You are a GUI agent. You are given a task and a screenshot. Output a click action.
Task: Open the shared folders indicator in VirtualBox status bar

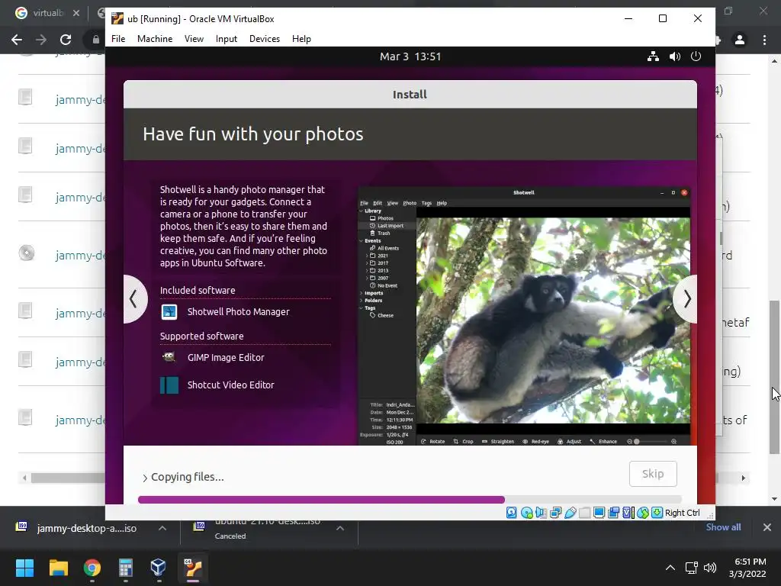pos(585,513)
